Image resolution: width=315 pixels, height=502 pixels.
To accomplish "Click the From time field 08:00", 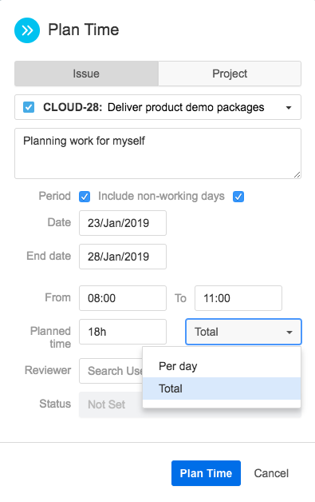I will pos(123,298).
